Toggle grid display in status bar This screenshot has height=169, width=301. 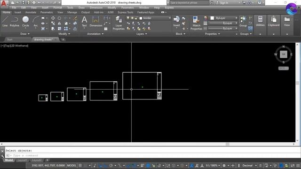coord(80,166)
